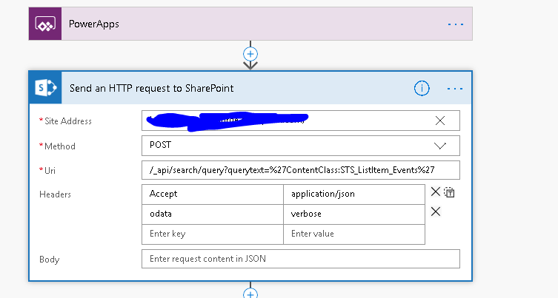The width and height of the screenshot is (558, 298).
Task: Click the Body label
Action: point(50,260)
